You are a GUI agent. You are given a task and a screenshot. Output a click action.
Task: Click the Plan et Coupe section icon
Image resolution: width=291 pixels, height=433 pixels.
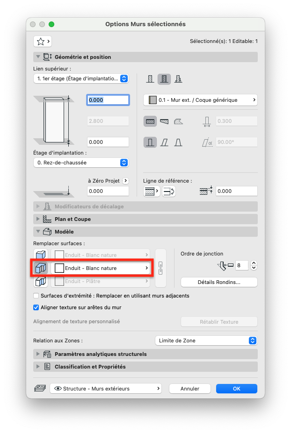[47, 219]
